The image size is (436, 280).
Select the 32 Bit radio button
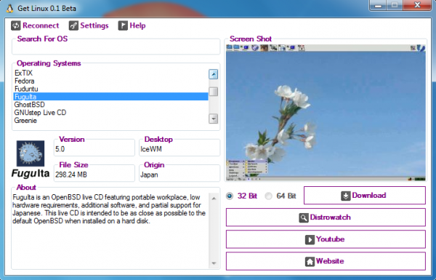[x=230, y=196]
